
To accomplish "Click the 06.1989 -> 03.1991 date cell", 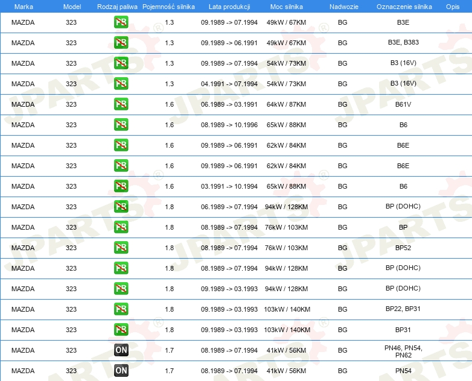I will pyautogui.click(x=229, y=104).
